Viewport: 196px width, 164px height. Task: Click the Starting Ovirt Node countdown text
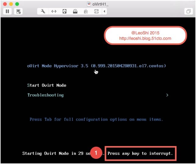[x=63, y=153]
